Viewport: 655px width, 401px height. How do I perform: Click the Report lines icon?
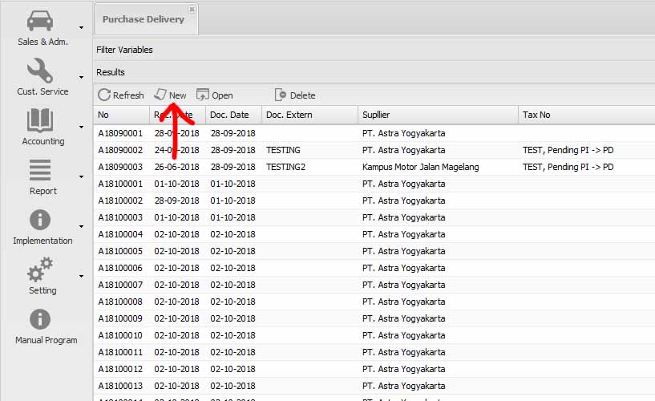tap(40, 170)
